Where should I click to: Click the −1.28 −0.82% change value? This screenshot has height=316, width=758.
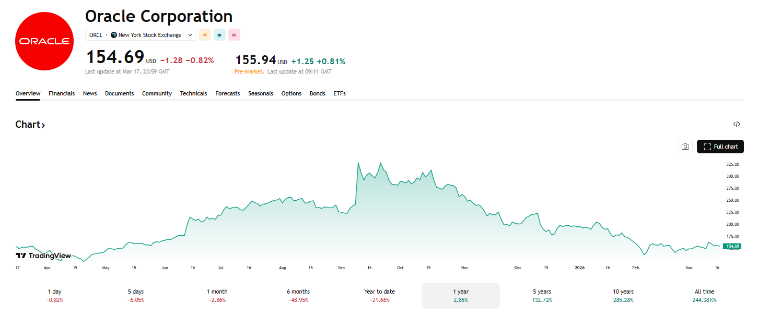coord(187,60)
